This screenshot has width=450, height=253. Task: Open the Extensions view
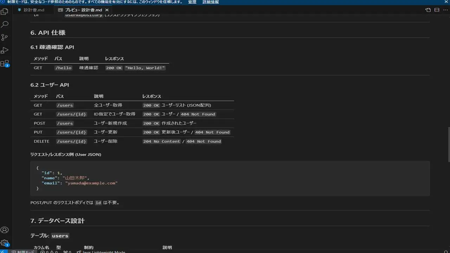[5, 64]
